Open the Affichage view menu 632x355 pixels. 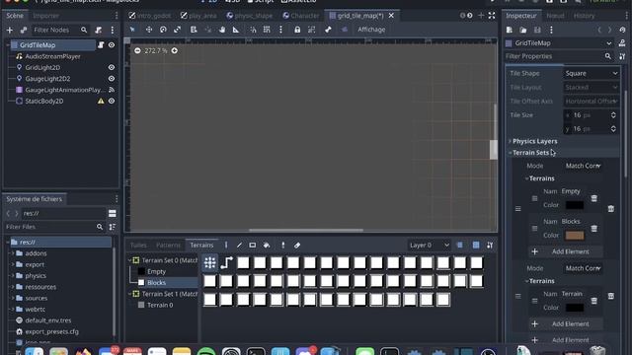[x=371, y=30]
